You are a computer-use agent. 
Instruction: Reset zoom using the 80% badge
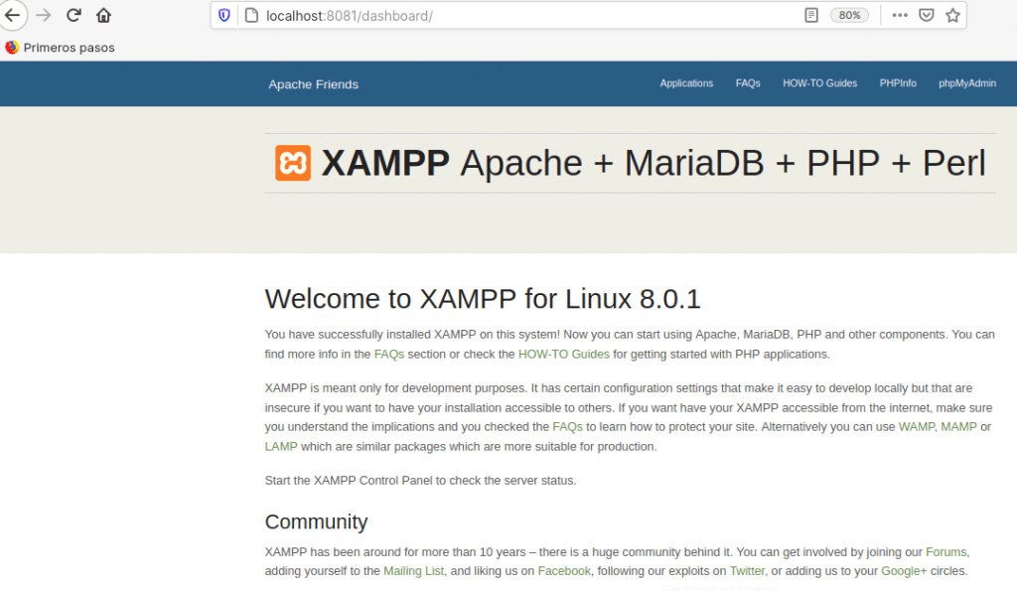[849, 15]
